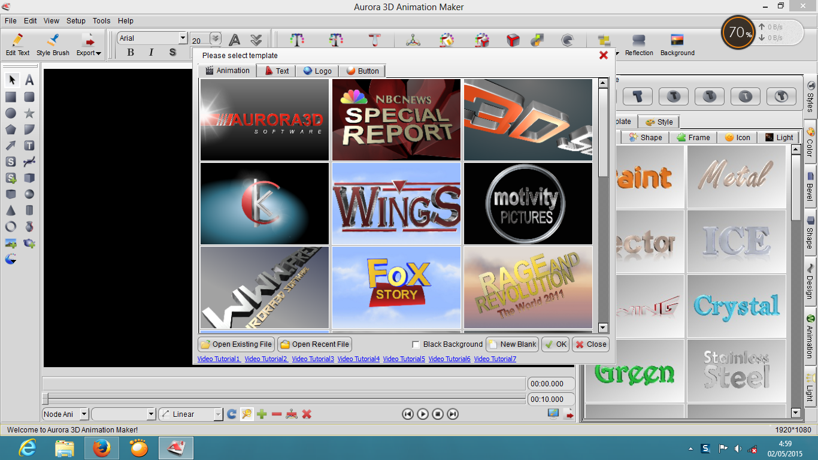Jump to the first frame button
This screenshot has width=818, height=460.
coord(408,414)
